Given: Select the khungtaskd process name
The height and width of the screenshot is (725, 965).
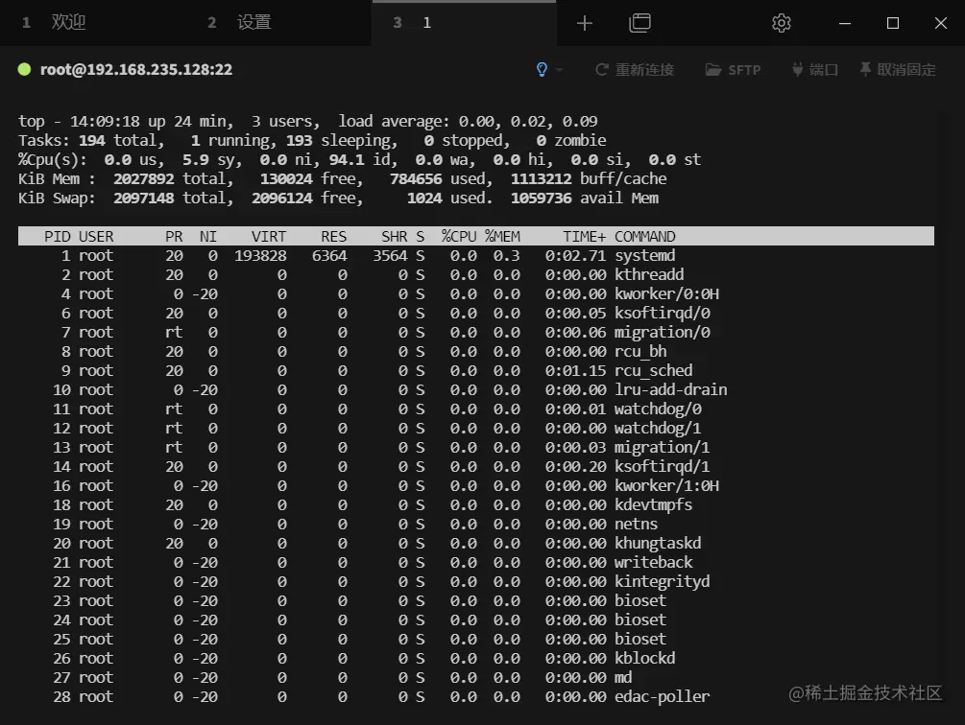Looking at the screenshot, I should click(658, 543).
